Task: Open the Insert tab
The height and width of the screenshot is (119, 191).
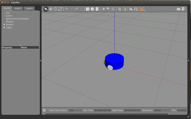Action: coord(18,8)
